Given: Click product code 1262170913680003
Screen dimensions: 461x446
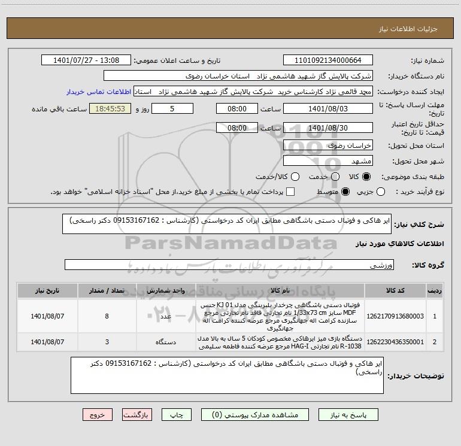Looking at the screenshot, I should [395, 316].
